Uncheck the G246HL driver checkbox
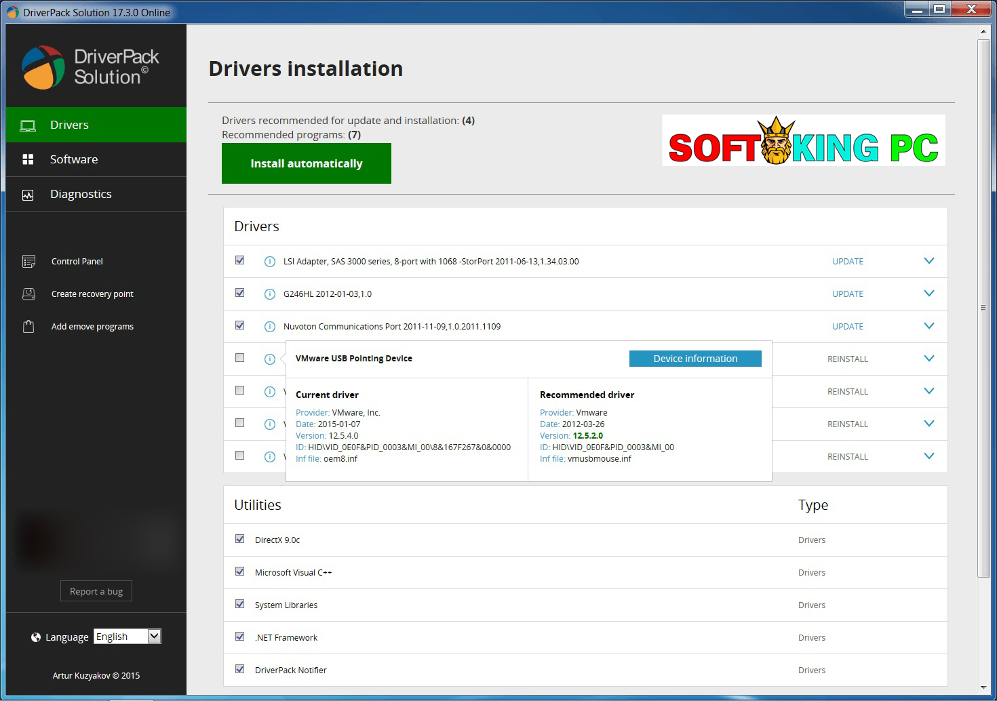This screenshot has height=701, width=997. point(239,293)
